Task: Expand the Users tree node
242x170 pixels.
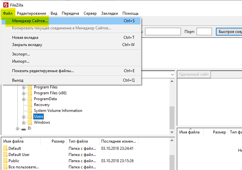Action: (24, 117)
